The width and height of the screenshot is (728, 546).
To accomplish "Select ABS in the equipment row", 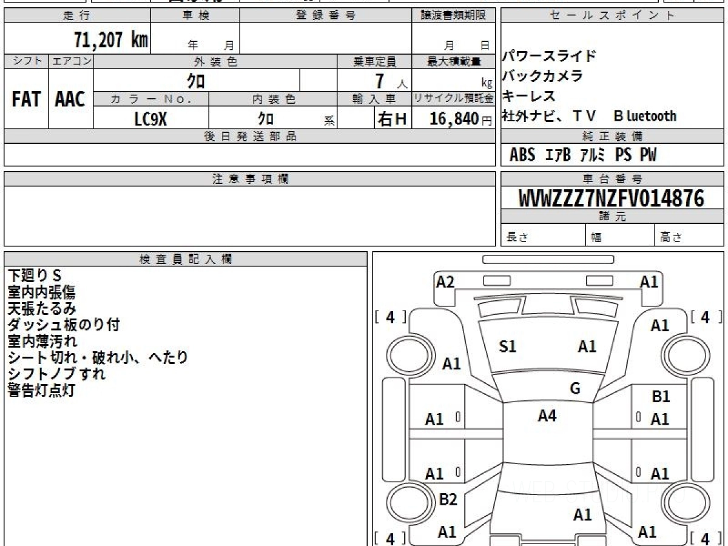I will click(522, 155).
